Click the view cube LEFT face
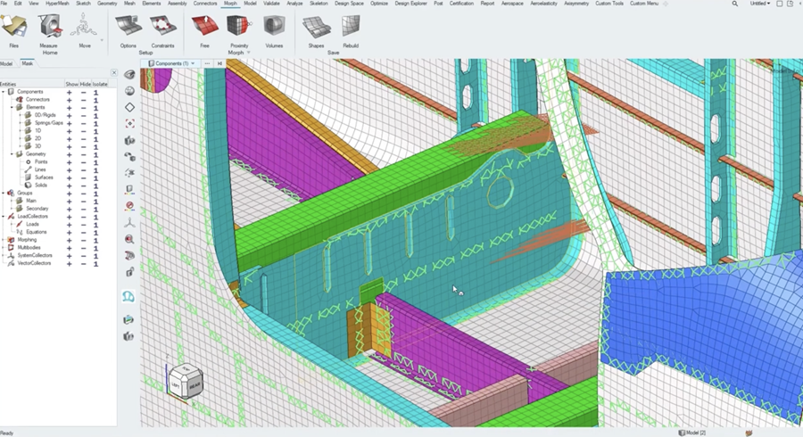 176,384
